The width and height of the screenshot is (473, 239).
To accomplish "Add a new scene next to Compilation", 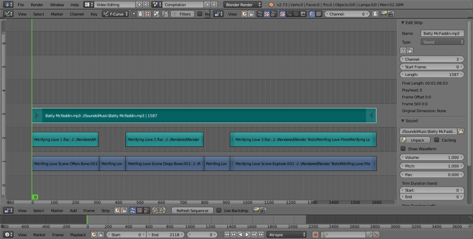I will 207,5.
